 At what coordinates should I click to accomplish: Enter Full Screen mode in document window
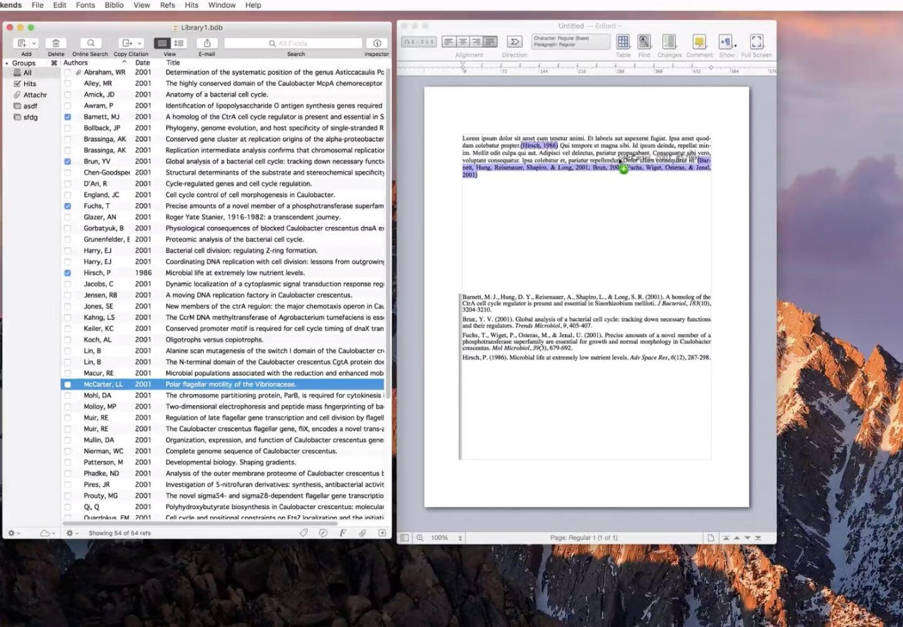(x=756, y=42)
